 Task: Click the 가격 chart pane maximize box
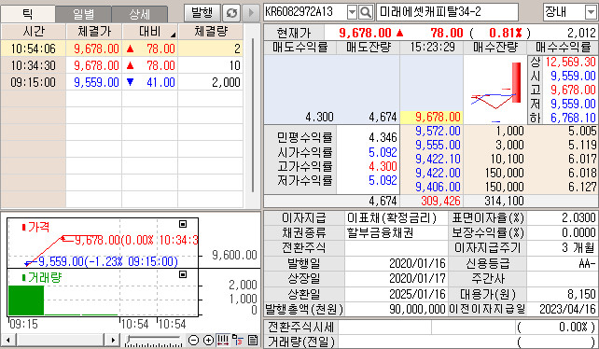(x=183, y=224)
